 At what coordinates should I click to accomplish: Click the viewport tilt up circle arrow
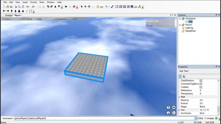168,107
